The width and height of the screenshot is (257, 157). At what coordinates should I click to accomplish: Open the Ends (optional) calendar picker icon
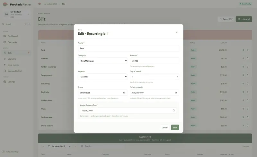tap(176, 92)
